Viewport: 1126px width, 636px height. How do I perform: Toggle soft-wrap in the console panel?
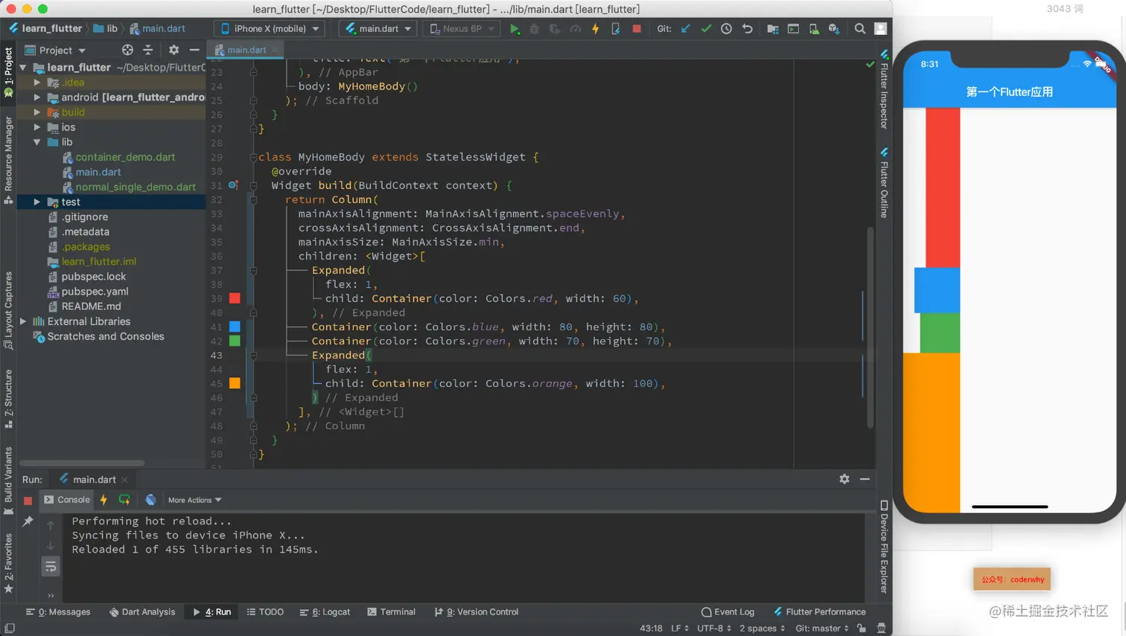[x=51, y=567]
